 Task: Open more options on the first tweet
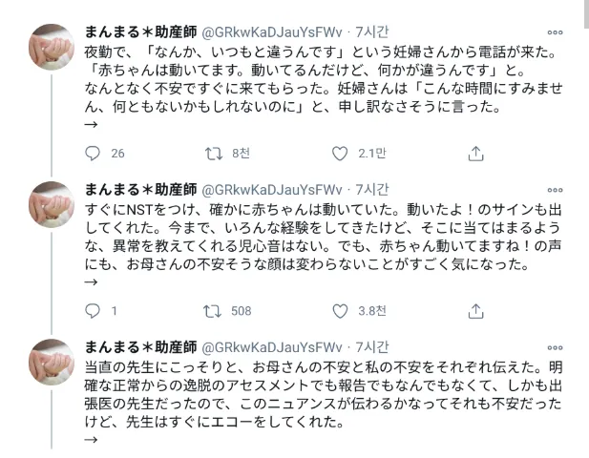[x=555, y=32]
